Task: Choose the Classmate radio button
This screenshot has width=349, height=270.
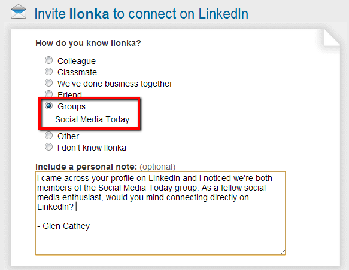Action: (x=48, y=72)
